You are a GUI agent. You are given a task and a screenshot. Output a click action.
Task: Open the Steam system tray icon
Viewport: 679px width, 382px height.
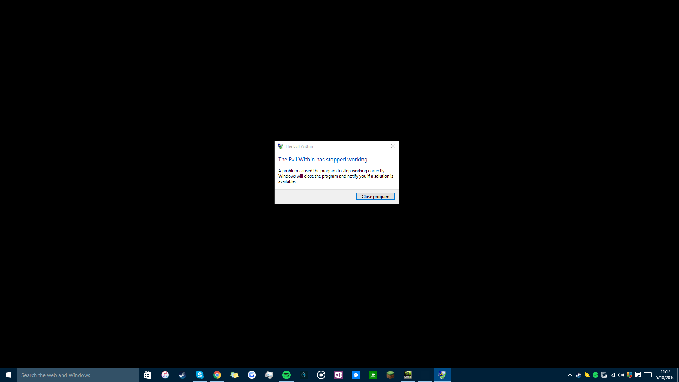[578, 375]
